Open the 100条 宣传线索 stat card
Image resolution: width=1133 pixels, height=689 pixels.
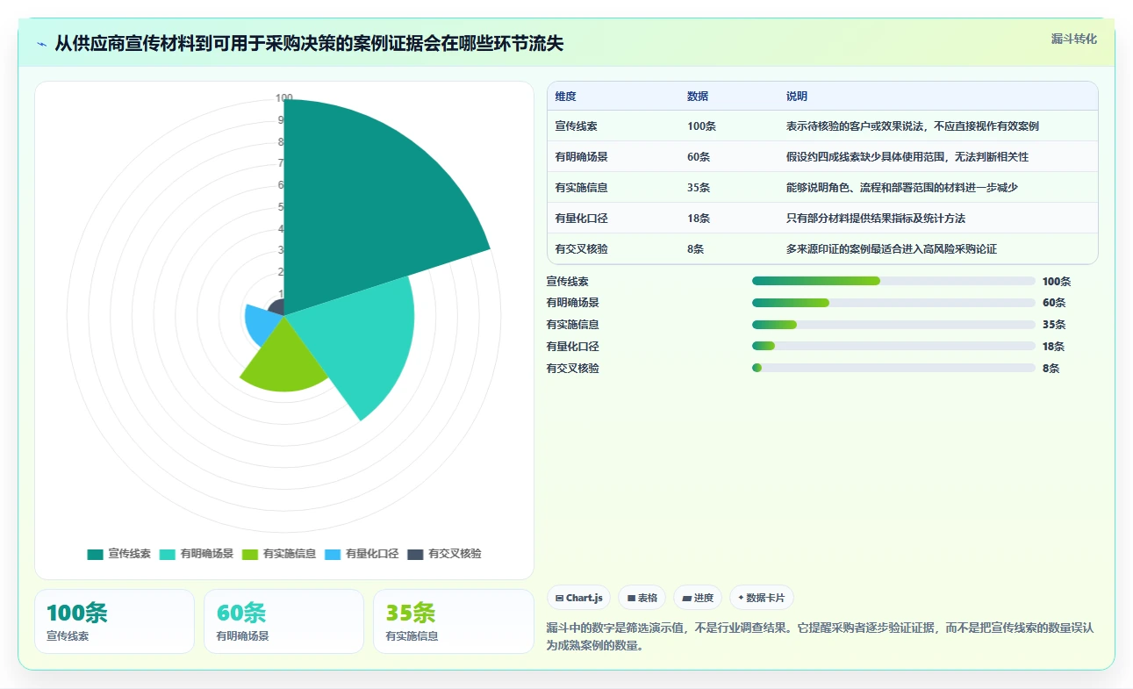[x=114, y=621]
